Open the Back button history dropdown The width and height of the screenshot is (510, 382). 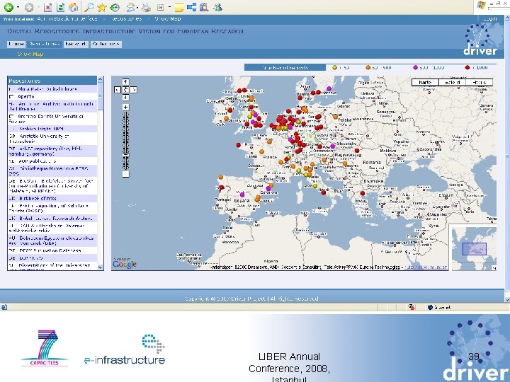[18, 7]
